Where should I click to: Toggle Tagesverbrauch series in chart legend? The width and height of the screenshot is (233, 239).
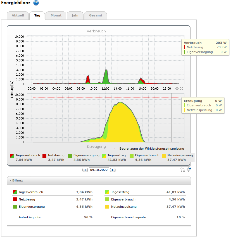[12, 156]
